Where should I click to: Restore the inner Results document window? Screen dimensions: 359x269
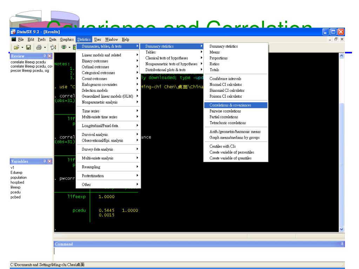pyautogui.click(x=336, y=39)
